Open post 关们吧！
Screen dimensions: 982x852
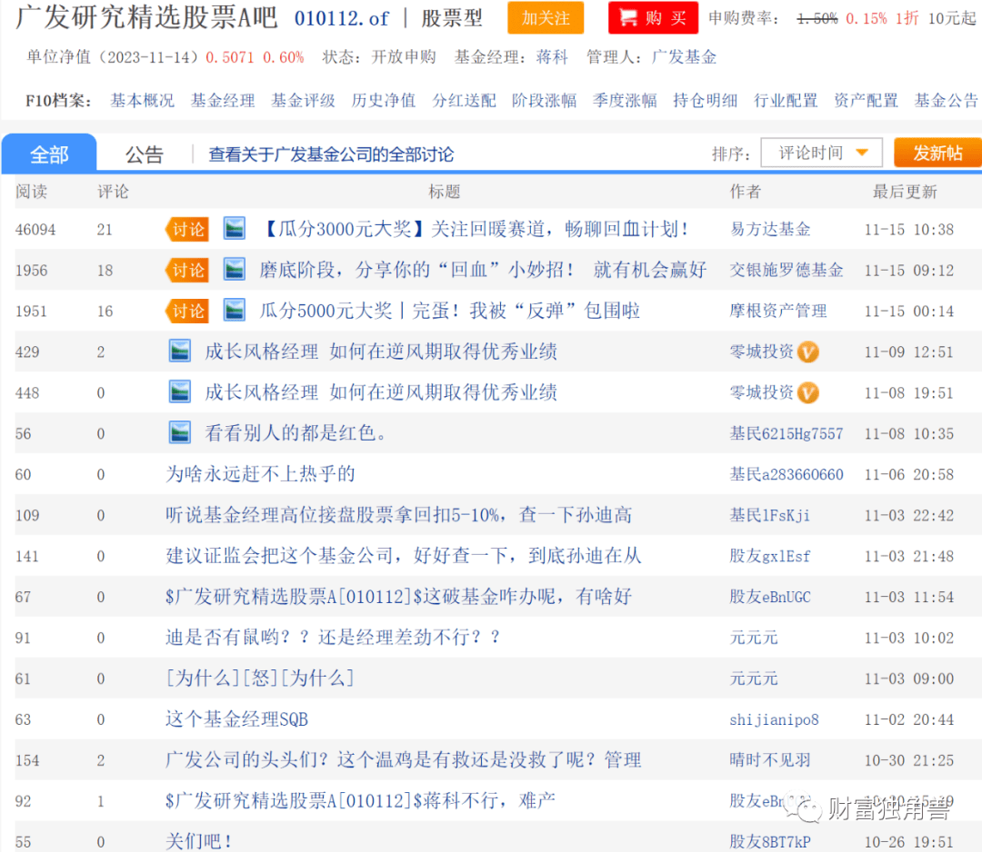pos(198,841)
